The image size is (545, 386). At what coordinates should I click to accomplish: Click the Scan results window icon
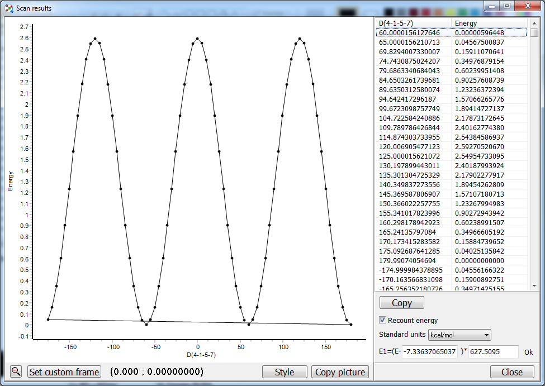point(8,8)
